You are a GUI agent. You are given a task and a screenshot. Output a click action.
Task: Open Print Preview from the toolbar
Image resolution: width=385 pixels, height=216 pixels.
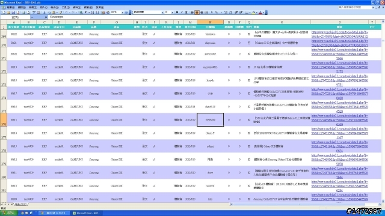click(28, 13)
